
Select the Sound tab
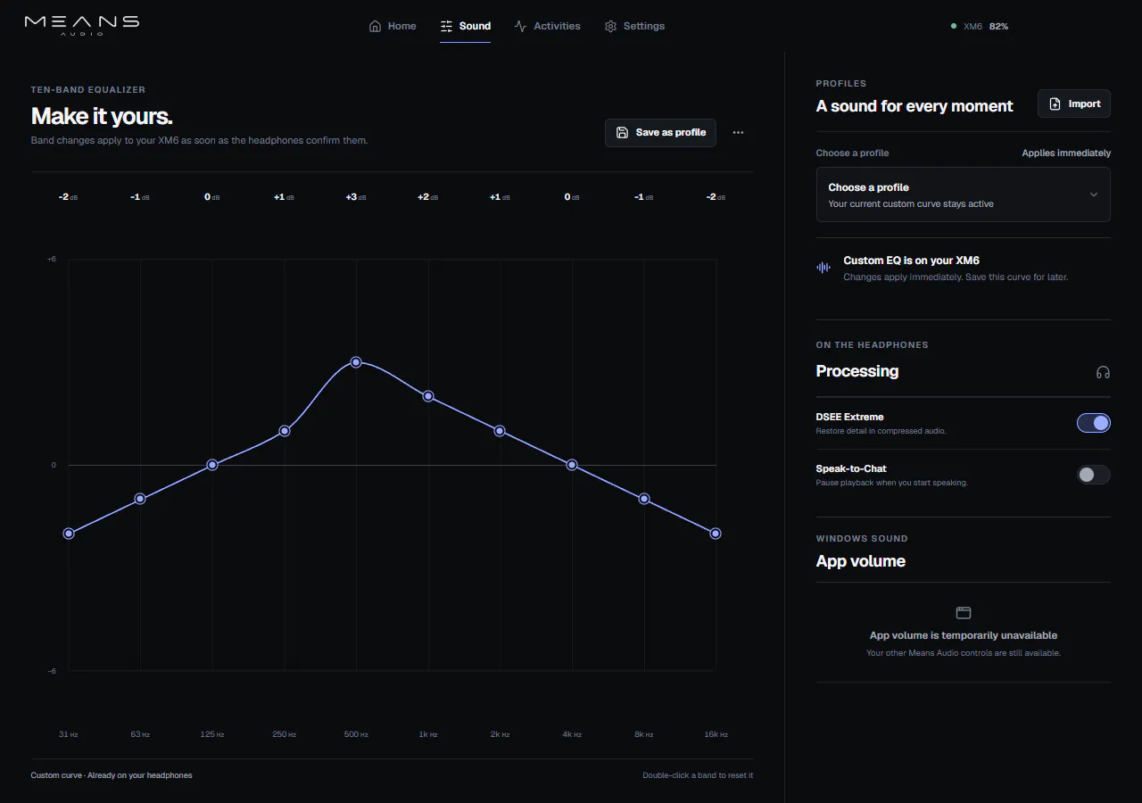coord(465,27)
